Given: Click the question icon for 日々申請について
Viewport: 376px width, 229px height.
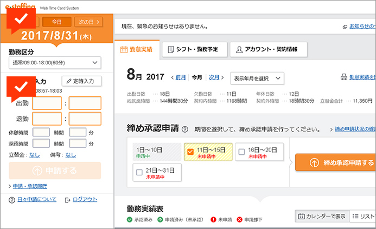Looking at the screenshot, I should click(12, 200).
